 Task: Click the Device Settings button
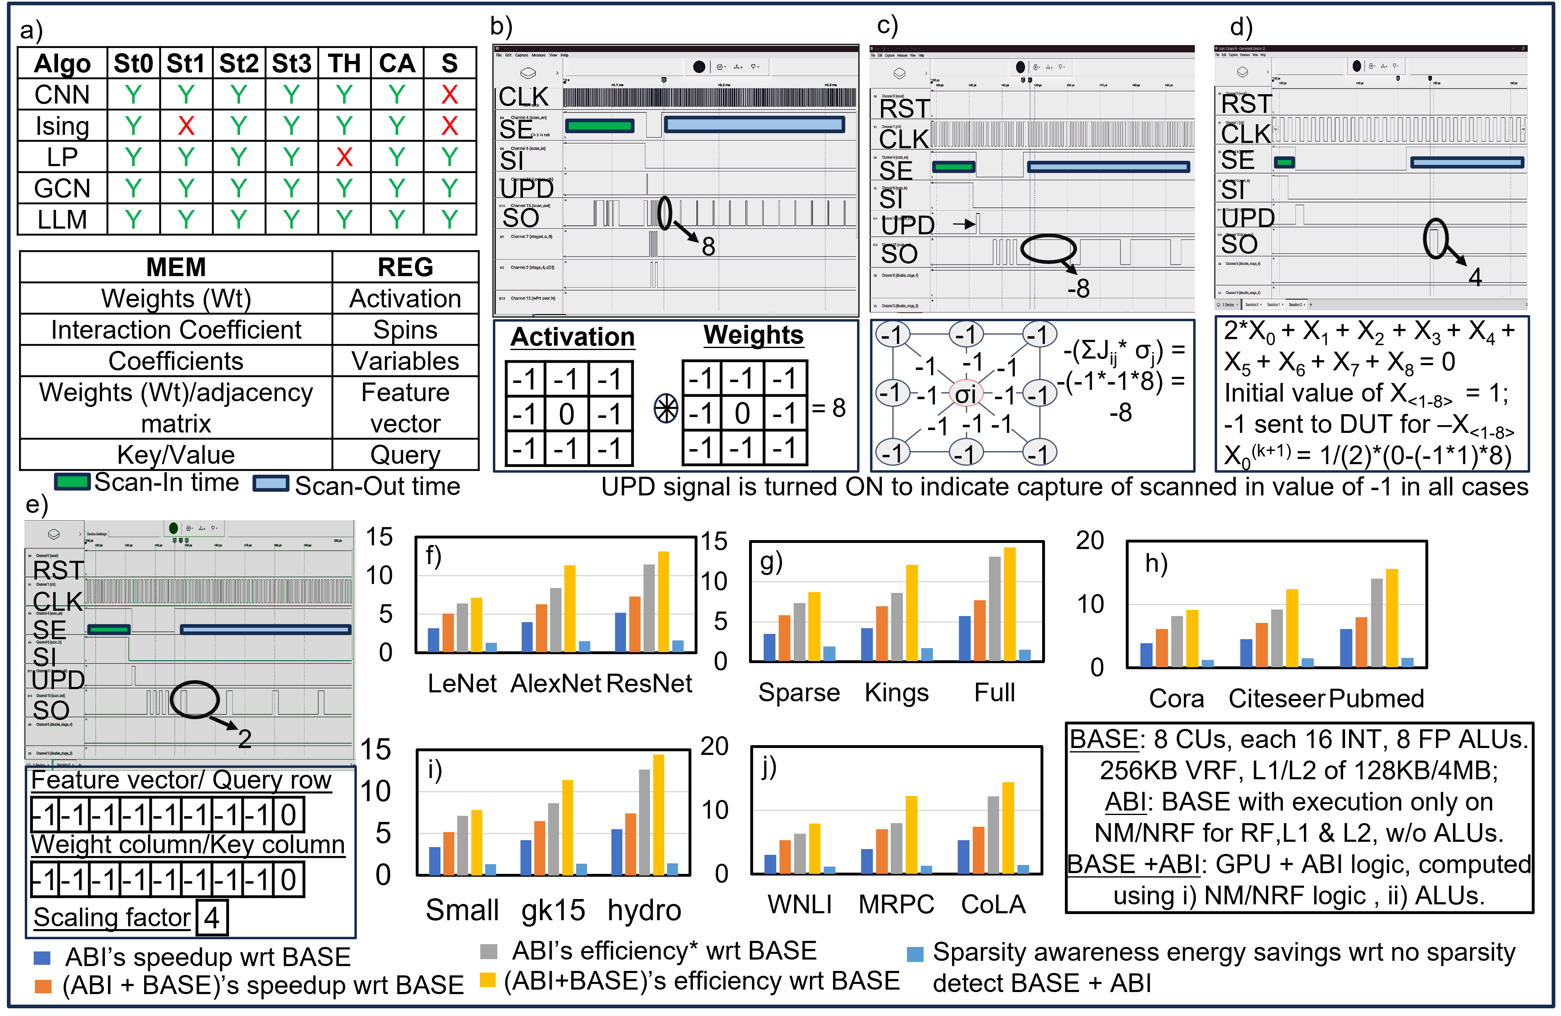pyautogui.click(x=97, y=534)
